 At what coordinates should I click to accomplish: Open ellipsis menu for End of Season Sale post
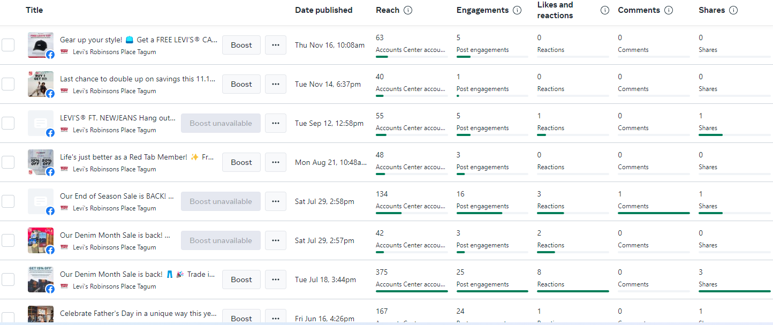[x=276, y=201]
